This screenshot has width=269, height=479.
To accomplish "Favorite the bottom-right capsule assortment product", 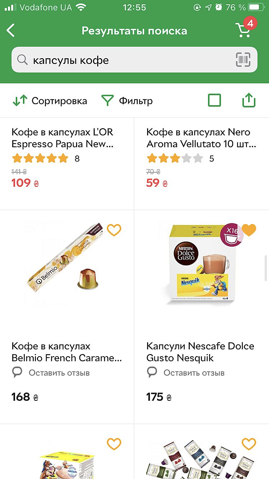I will pyautogui.click(x=249, y=444).
